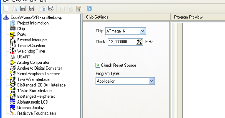Click the MHz unit label
The width and height of the screenshot is (225, 118).
(149, 42)
